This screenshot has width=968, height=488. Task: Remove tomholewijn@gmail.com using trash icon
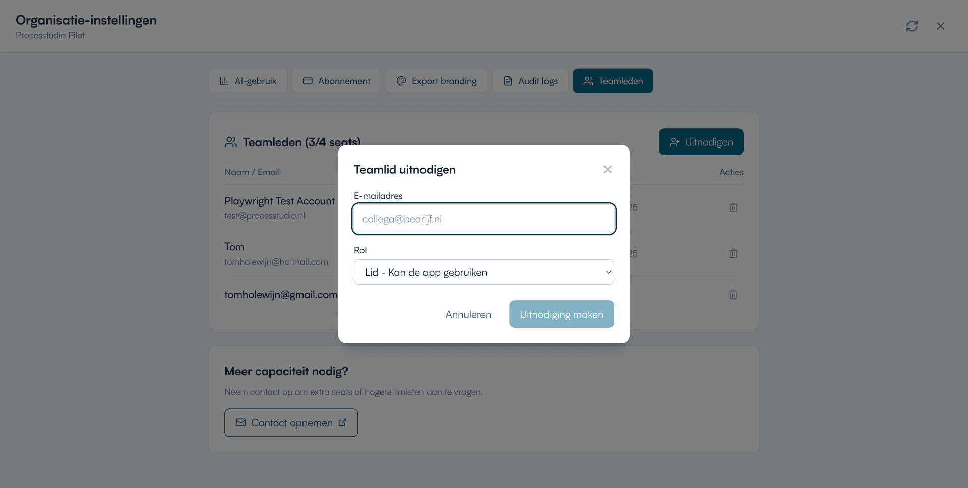pos(733,295)
